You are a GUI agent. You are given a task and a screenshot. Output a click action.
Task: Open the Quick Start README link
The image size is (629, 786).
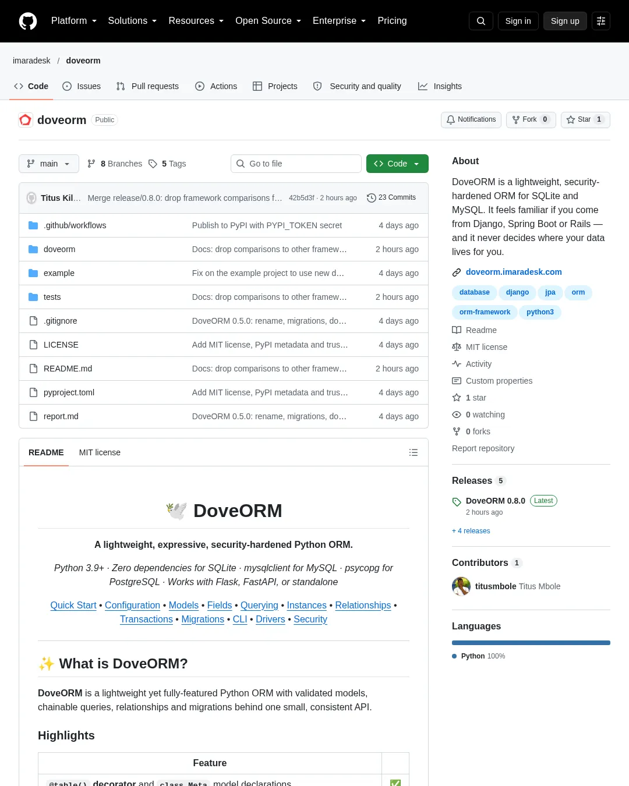pyautogui.click(x=73, y=606)
